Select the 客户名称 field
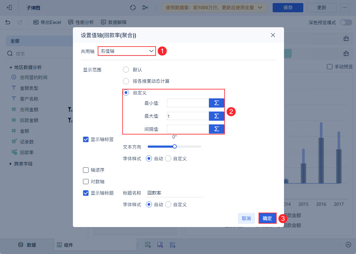This screenshot has height=254, width=356. 29,99
